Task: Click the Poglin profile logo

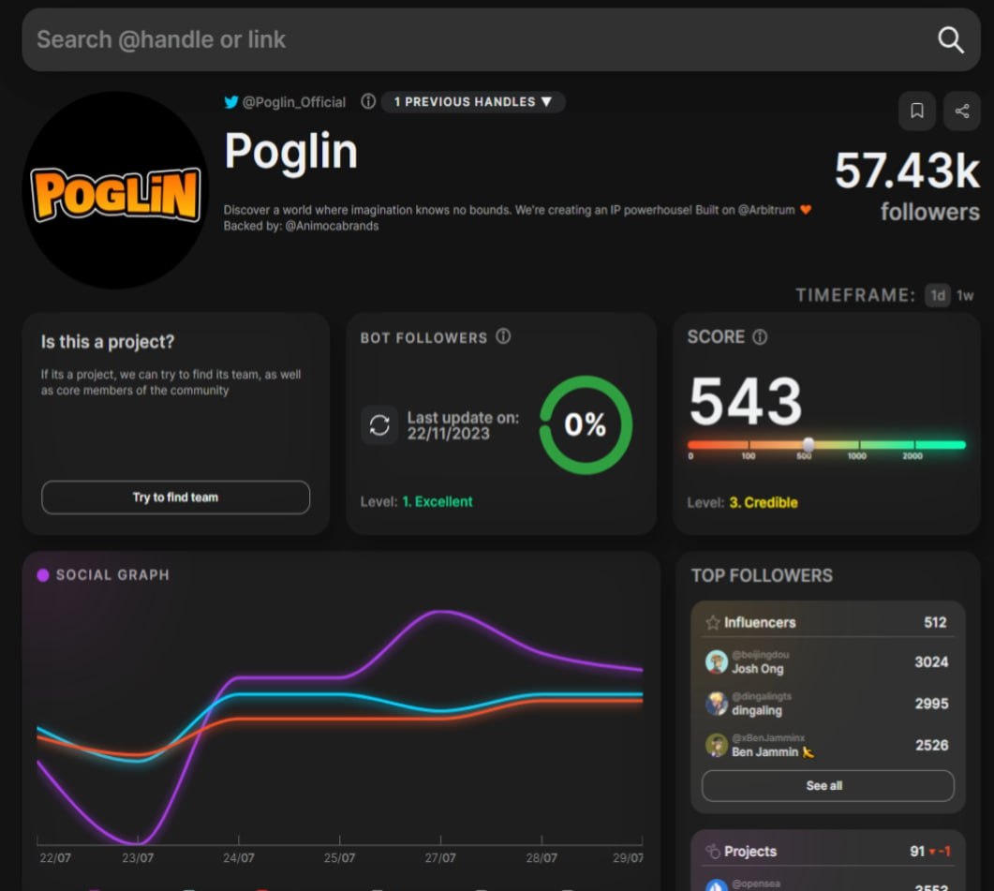Action: coord(115,190)
